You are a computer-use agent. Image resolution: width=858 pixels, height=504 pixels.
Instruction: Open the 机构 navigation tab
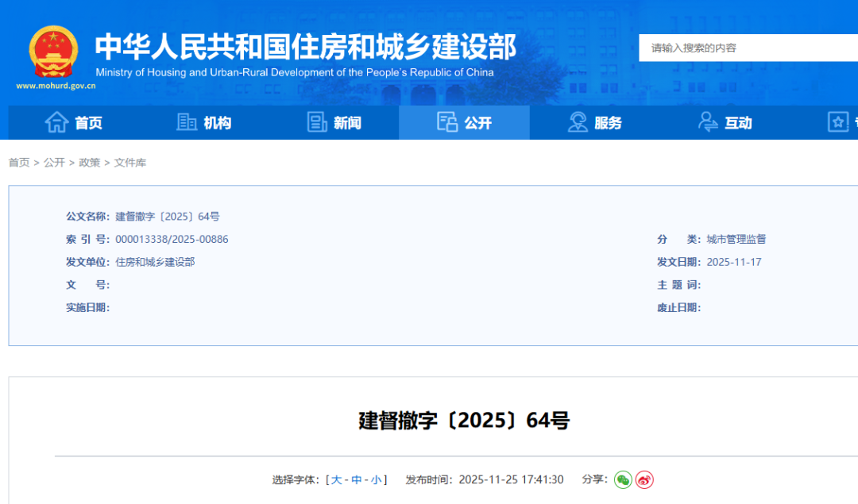point(217,123)
